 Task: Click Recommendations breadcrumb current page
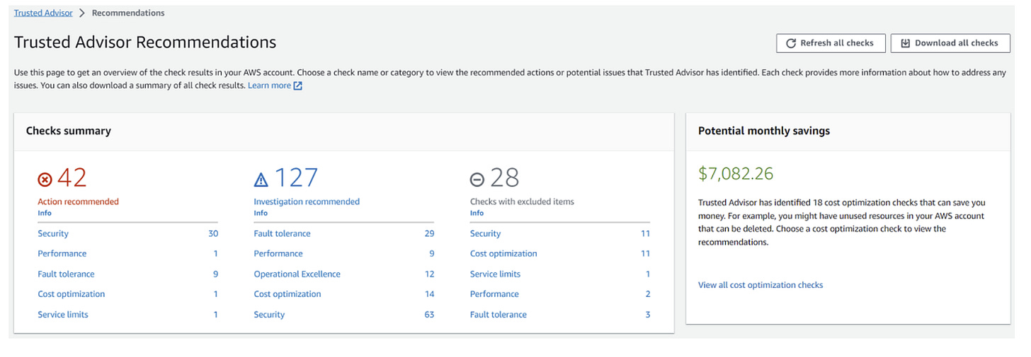point(128,13)
